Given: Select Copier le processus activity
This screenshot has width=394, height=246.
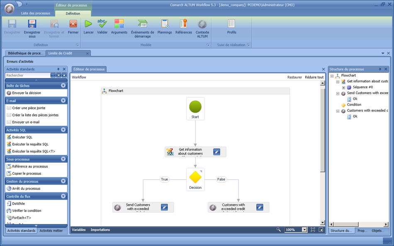Looking at the screenshot, I should click(x=36, y=174).
